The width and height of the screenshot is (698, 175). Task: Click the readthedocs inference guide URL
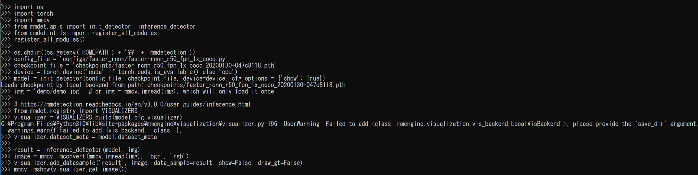(135, 105)
